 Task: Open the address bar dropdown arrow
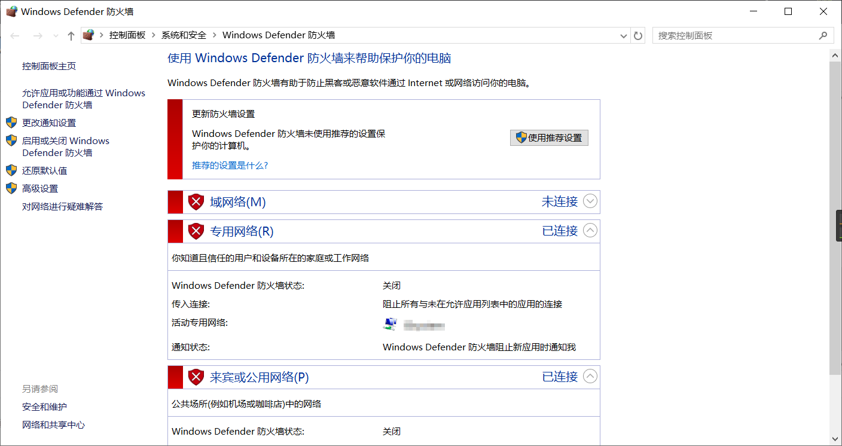623,35
